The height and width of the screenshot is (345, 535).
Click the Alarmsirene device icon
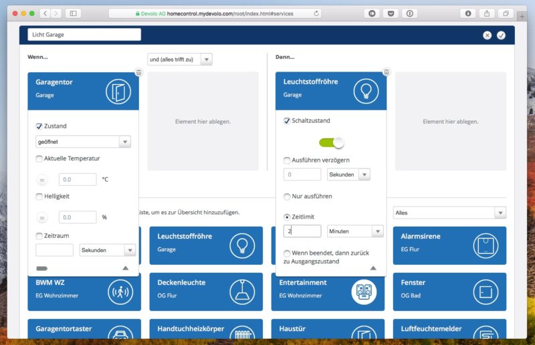point(486,245)
